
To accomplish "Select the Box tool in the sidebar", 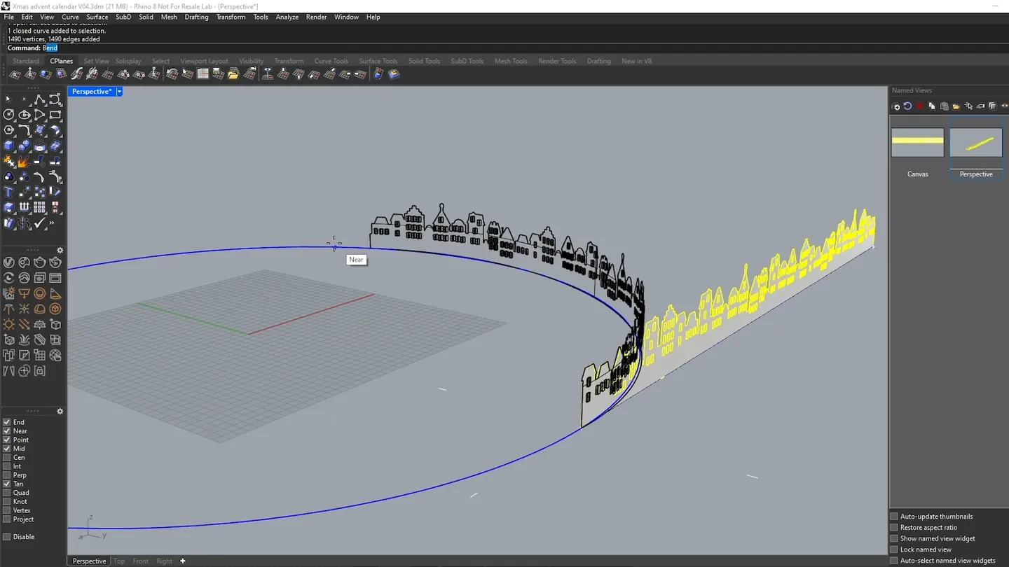I will [8, 146].
